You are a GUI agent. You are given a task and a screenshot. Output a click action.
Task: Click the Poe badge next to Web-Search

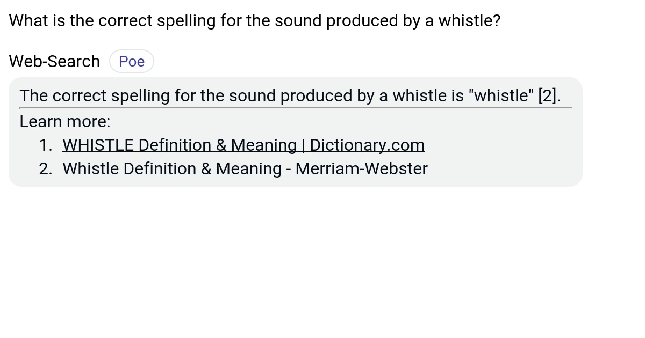point(131,61)
